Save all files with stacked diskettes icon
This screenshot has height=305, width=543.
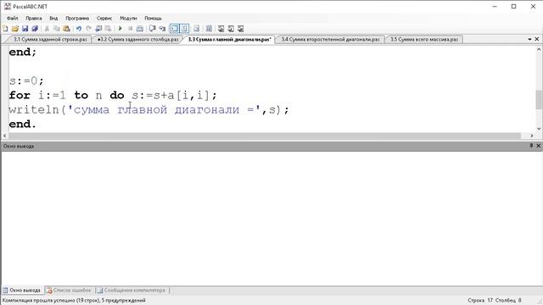(x=35, y=29)
